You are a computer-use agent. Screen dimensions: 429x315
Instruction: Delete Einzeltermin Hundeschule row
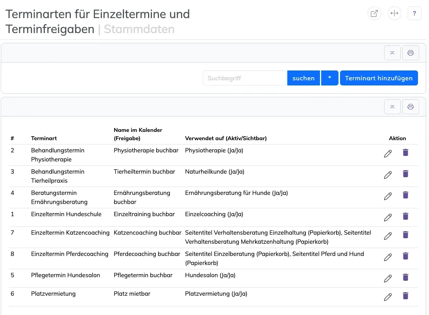[x=405, y=216]
